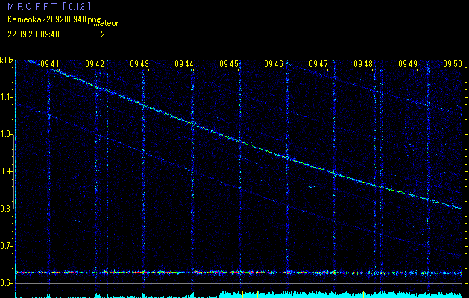Select the 09:48 time marker
This screenshot has width=469, height=298.
(363, 64)
